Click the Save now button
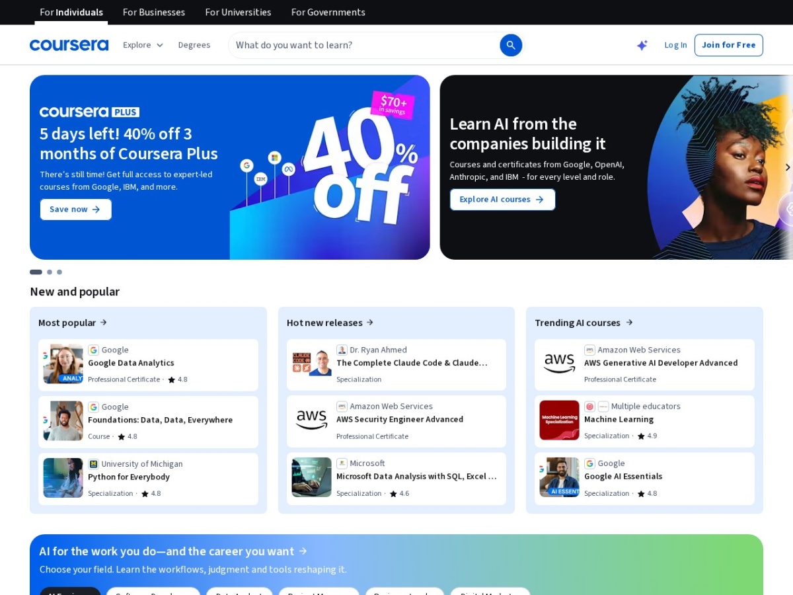Image resolution: width=793 pixels, height=595 pixels. pyautogui.click(x=75, y=209)
